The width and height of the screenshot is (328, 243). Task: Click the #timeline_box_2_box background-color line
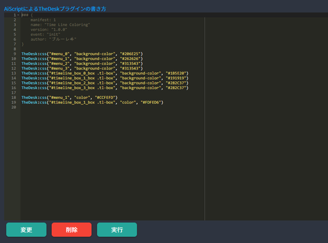tap(105, 83)
